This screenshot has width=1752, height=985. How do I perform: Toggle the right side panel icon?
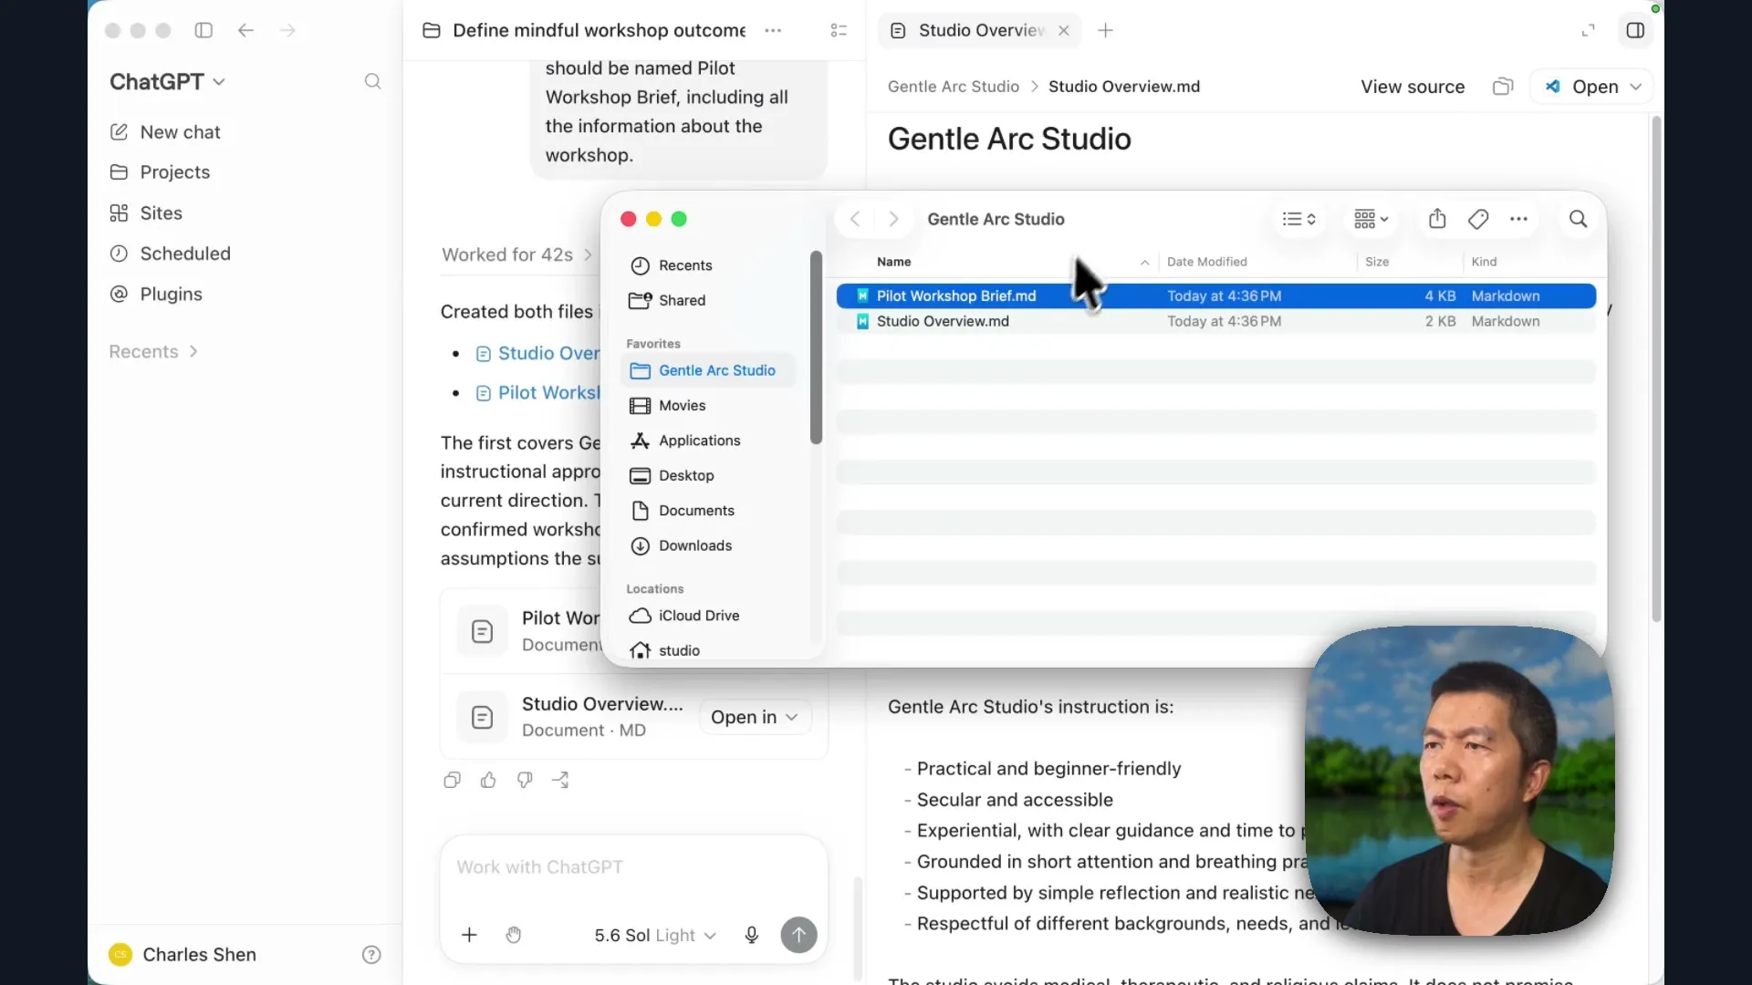[x=1635, y=30]
